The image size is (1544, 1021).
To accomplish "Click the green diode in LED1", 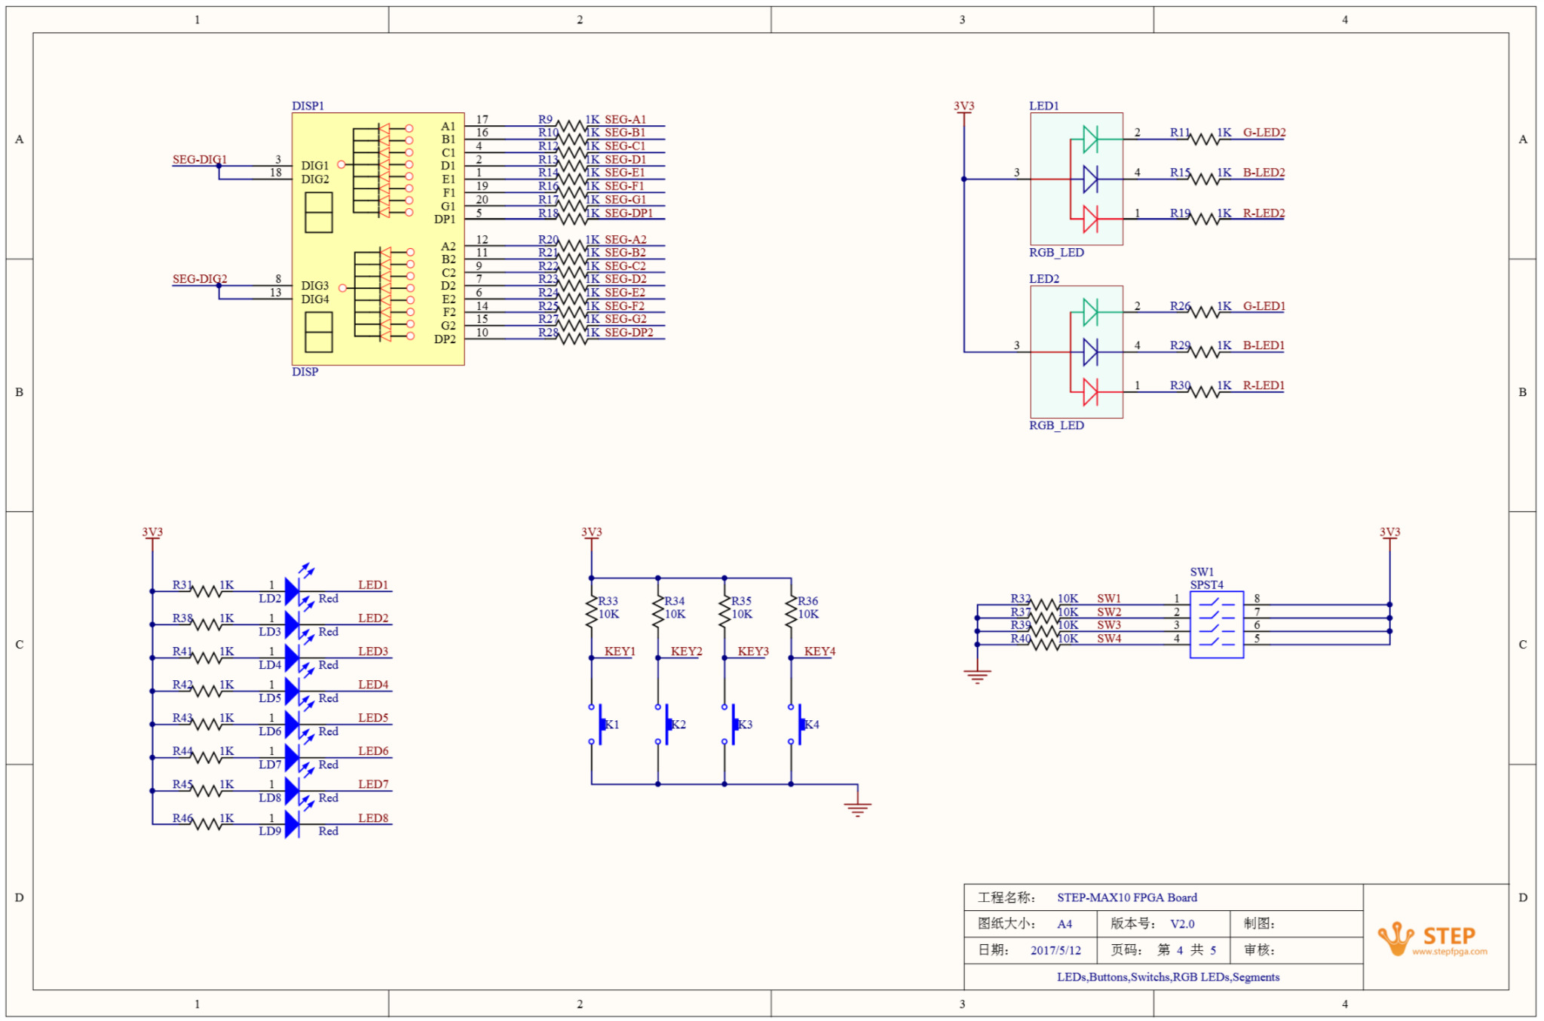I will pos(1089,140).
